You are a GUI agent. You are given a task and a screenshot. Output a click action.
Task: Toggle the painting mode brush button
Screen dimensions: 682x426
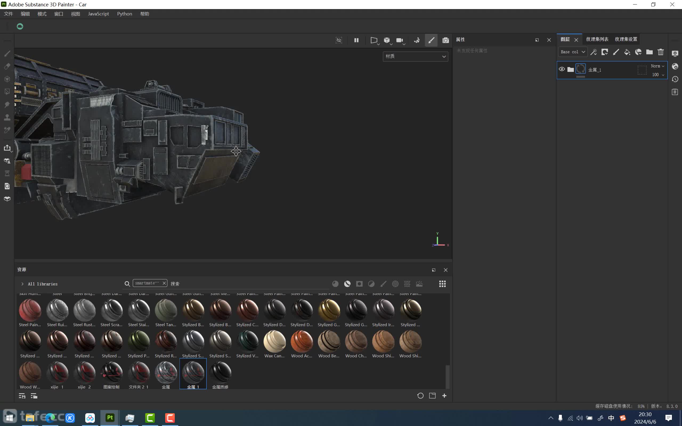coord(431,40)
